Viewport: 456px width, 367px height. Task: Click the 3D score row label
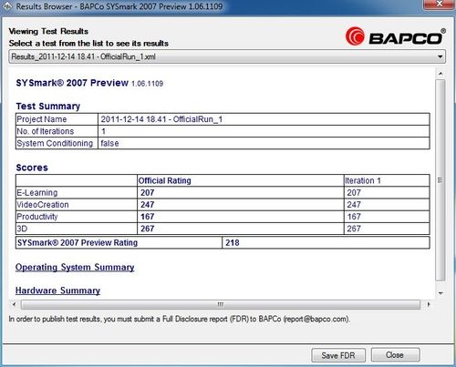pos(22,229)
